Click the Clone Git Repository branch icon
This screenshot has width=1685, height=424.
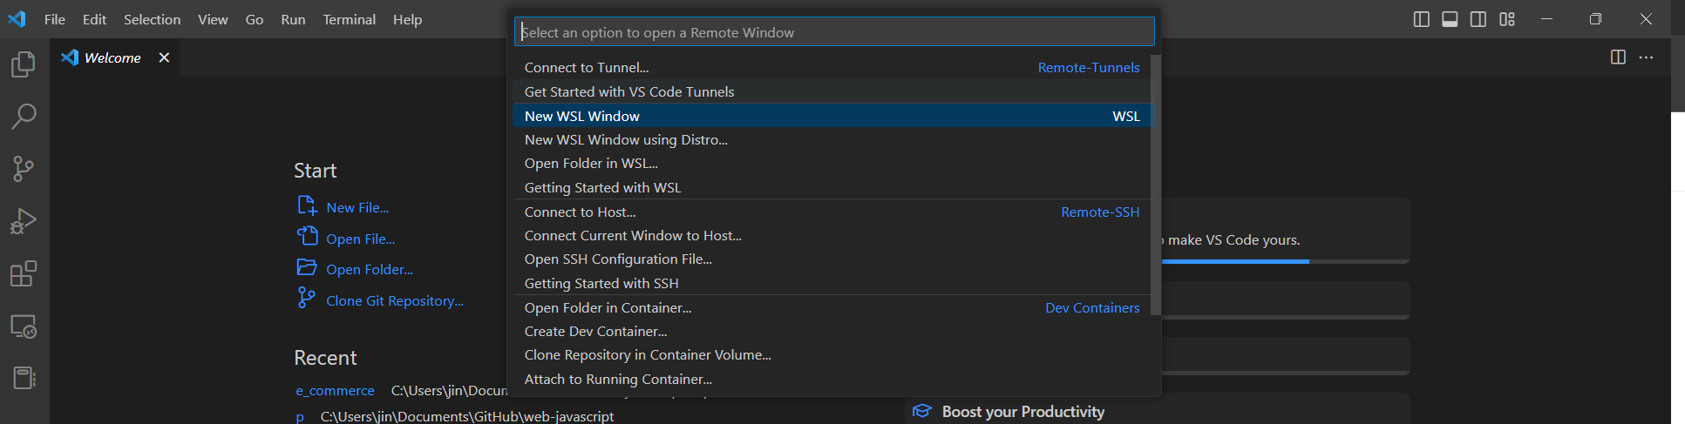(x=306, y=298)
